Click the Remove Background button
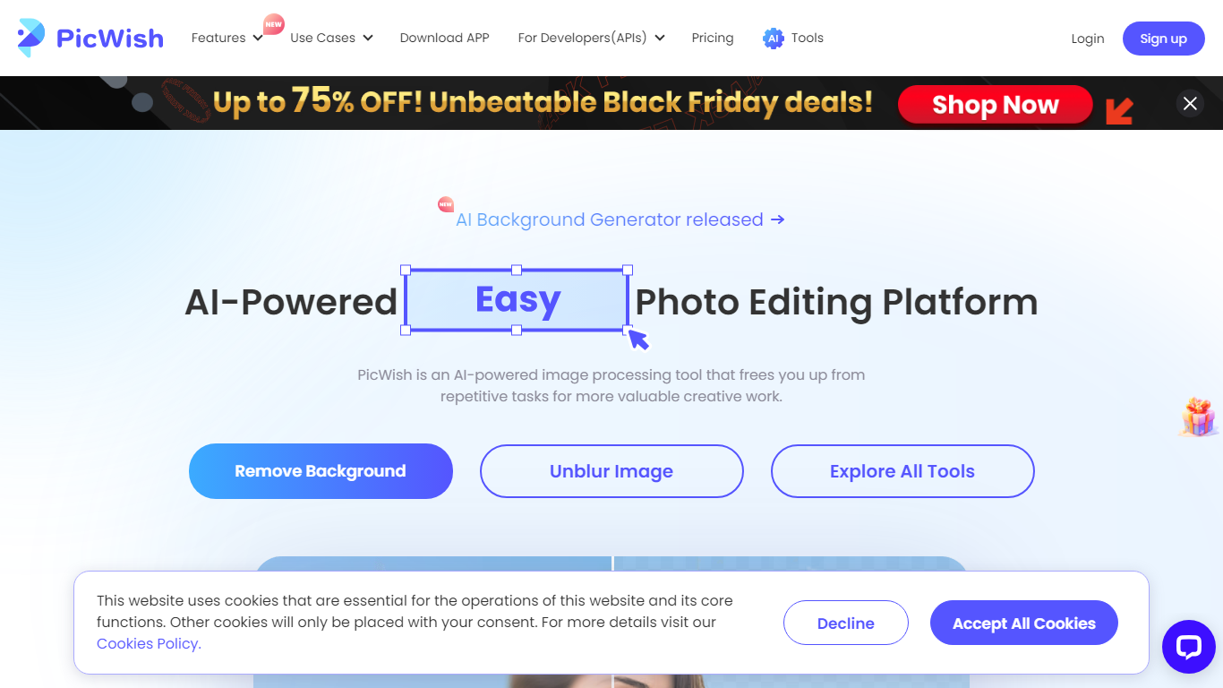 [x=321, y=471]
